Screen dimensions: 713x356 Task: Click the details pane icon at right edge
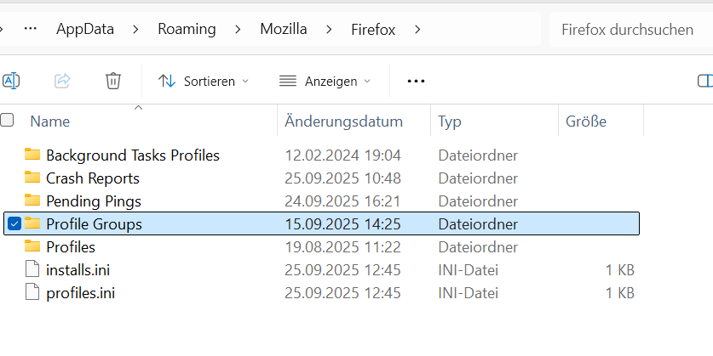(x=704, y=81)
